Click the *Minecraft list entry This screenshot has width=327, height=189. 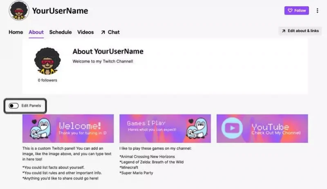click(x=129, y=167)
